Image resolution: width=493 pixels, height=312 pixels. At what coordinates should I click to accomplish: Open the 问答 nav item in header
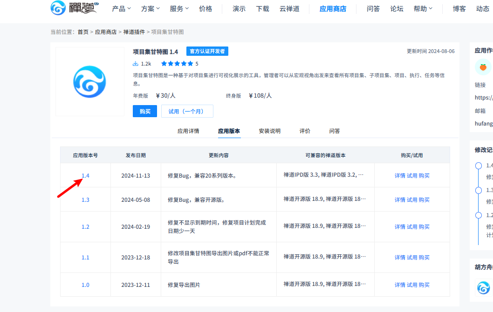373,9
